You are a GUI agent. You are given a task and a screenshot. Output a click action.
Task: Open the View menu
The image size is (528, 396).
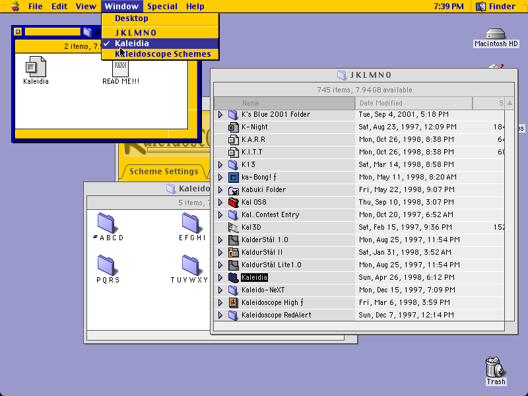(86, 7)
